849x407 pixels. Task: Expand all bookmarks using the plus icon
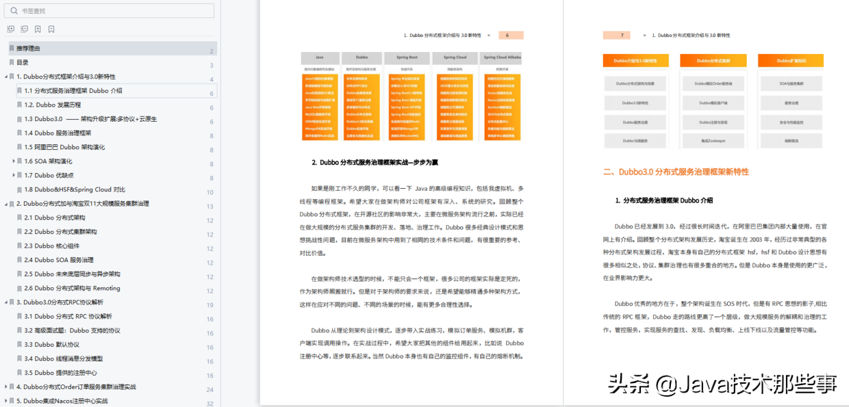click(x=10, y=29)
